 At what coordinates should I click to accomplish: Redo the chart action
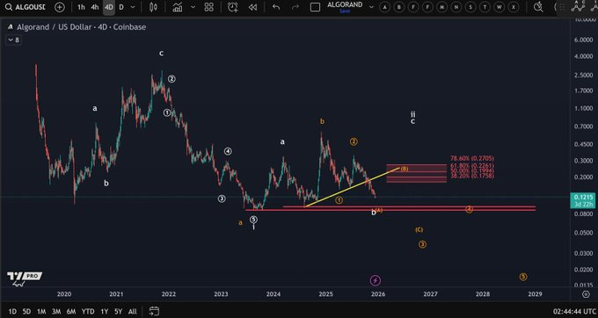click(295, 7)
